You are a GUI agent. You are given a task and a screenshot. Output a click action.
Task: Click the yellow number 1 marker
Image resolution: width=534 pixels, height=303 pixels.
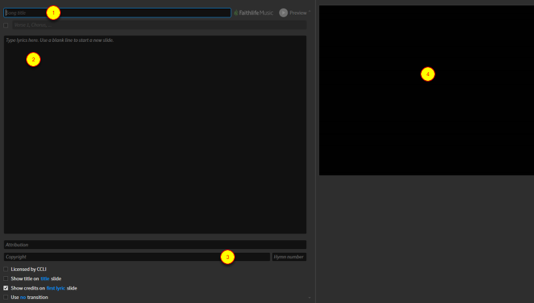point(53,12)
